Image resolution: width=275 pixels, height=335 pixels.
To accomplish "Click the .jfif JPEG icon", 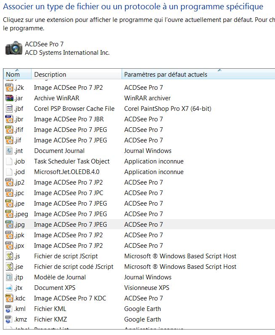I will pos(9,130).
